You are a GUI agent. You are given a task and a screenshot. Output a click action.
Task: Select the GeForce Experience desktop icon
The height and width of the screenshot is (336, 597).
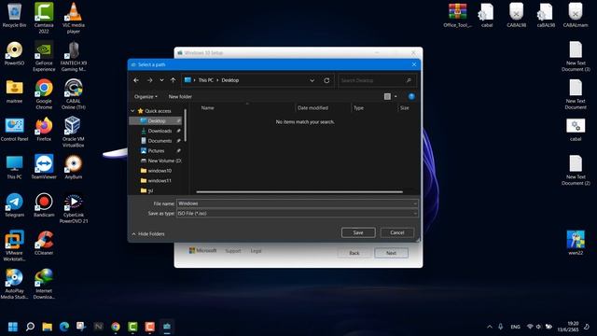[44, 56]
